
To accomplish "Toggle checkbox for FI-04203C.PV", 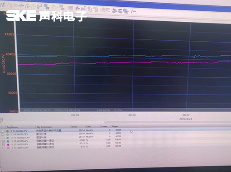I will point(3,131).
